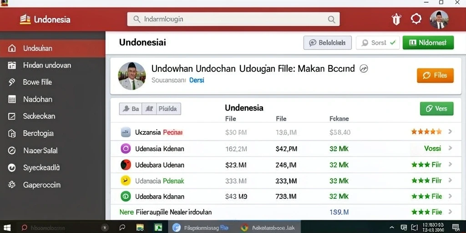This screenshot has height=233, width=466.
Task: Show hidden tray icons with the caret
Action: coord(392,228)
